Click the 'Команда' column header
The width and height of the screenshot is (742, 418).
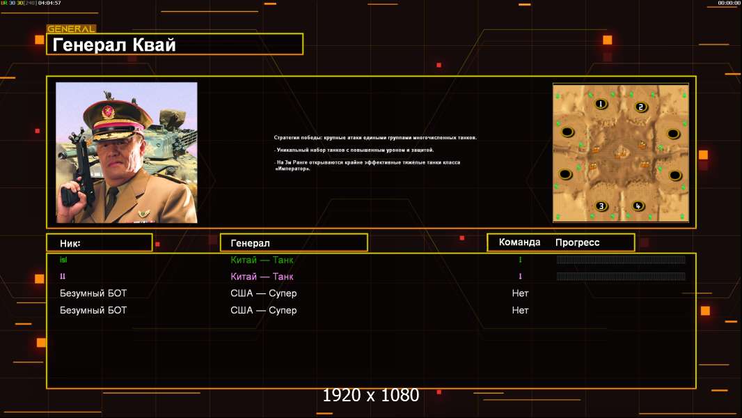point(519,242)
